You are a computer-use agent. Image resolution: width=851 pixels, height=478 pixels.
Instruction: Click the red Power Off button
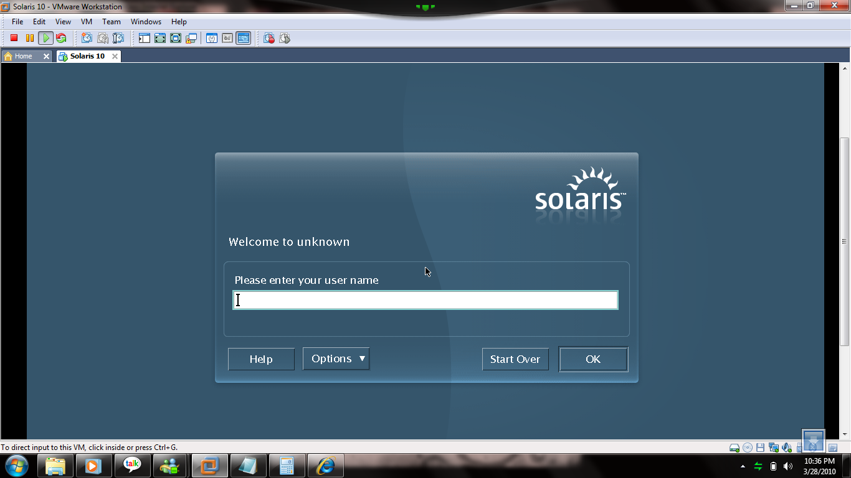[14, 39]
